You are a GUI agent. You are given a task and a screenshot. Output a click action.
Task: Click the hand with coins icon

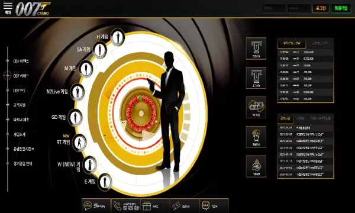tap(256, 166)
